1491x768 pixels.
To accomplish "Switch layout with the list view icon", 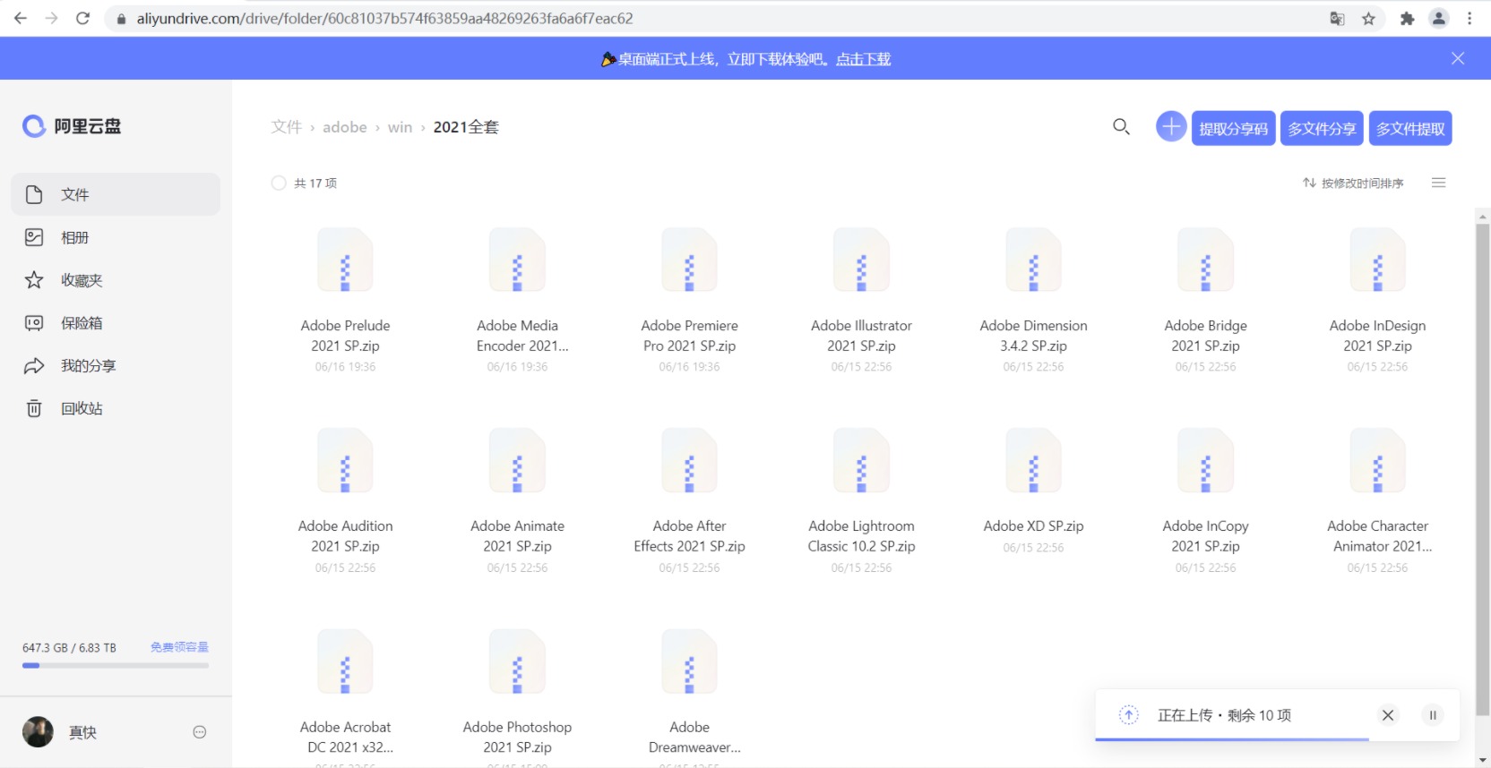I will pos(1439,183).
